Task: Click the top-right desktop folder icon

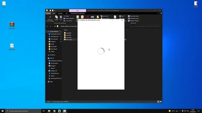Action: (196, 3)
